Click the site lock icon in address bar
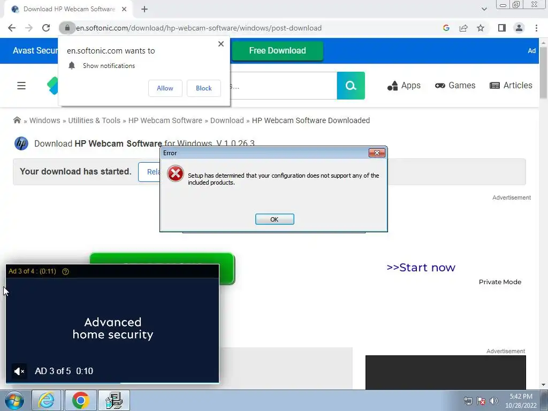 pos(67,28)
